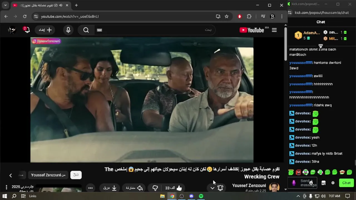Share the video
This screenshot has width=356, height=200.
point(134,188)
